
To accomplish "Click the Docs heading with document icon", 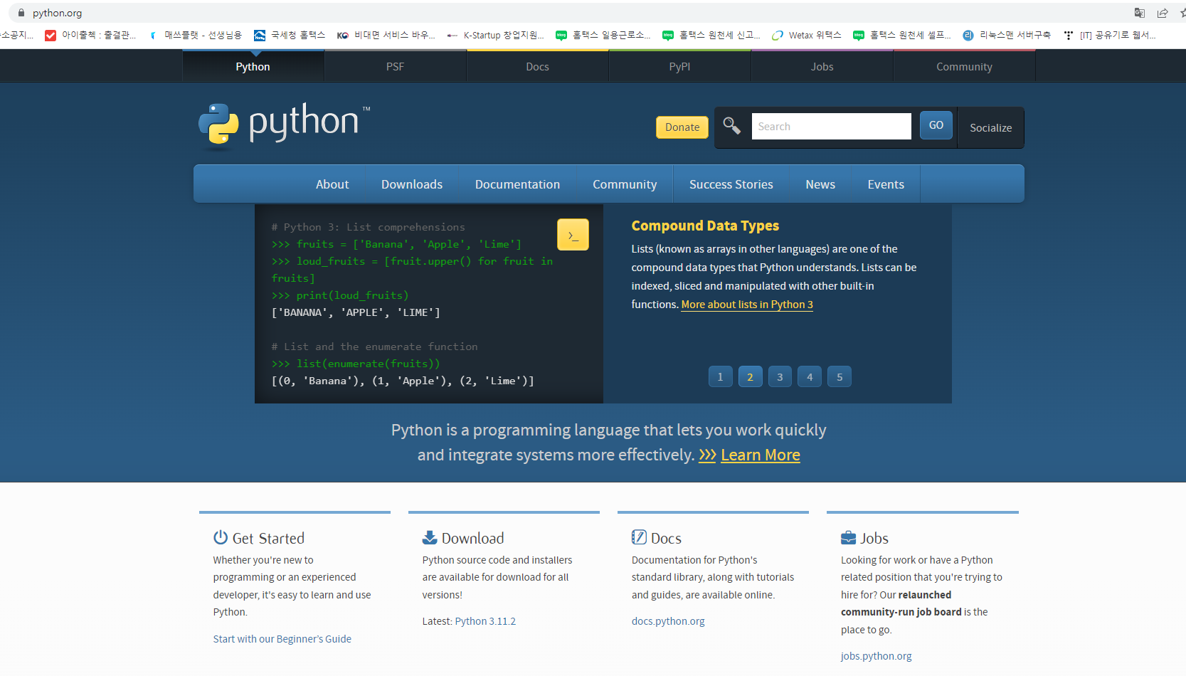I will tap(657, 538).
